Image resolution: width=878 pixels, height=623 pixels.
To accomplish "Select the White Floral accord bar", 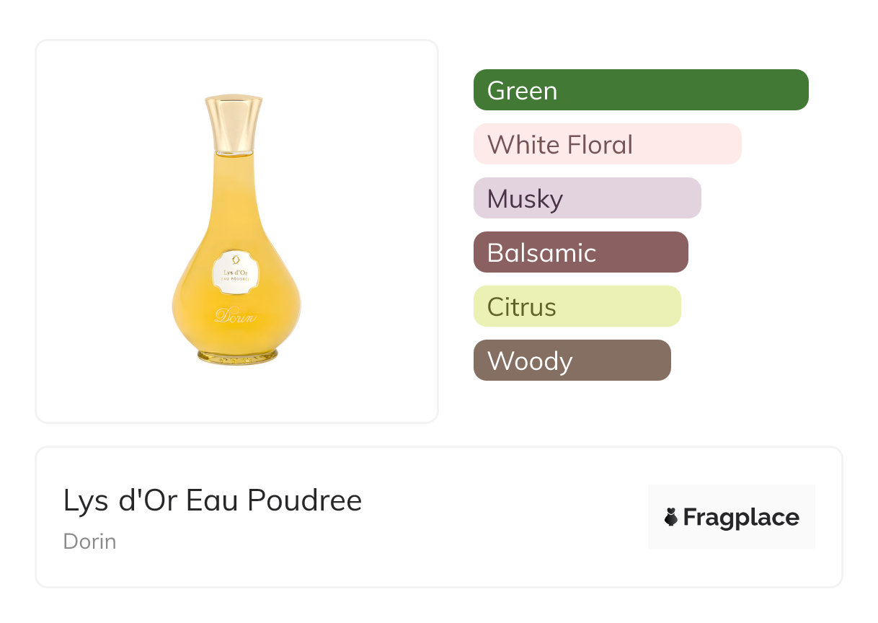I will point(607,144).
